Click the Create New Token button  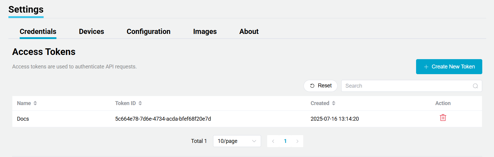(449, 67)
